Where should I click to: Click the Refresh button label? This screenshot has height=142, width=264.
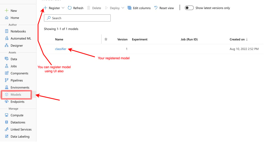coord(78,8)
